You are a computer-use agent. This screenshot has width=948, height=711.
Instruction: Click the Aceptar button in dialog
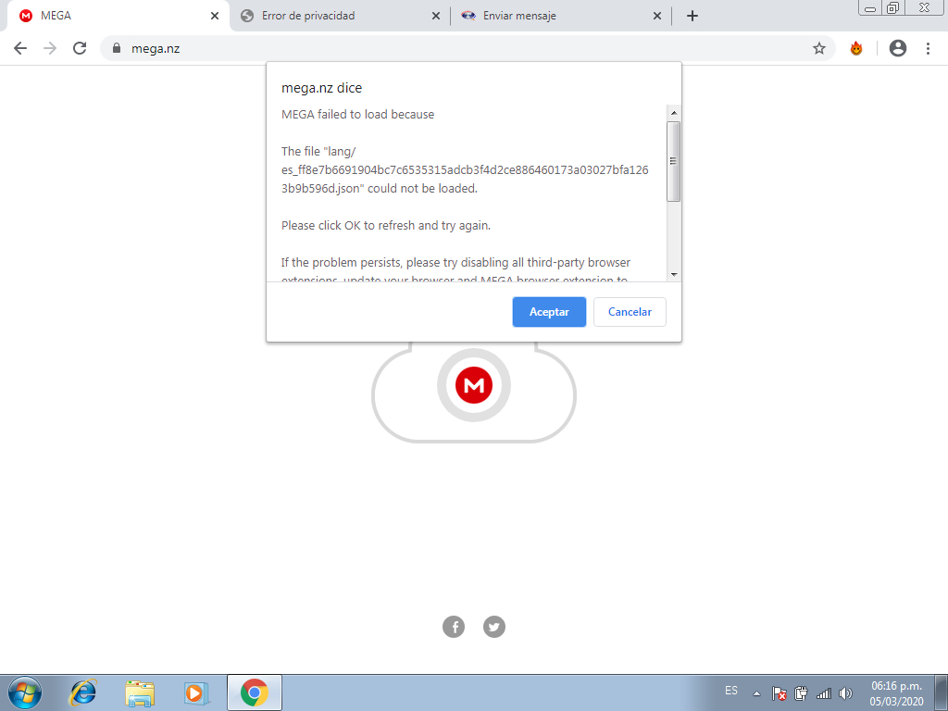(549, 312)
